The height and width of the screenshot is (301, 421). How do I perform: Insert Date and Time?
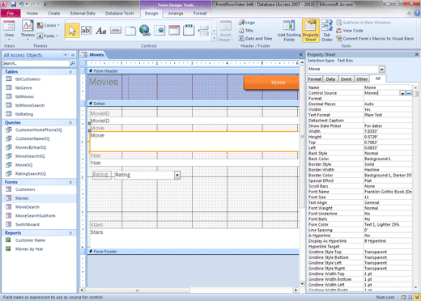tap(255, 39)
